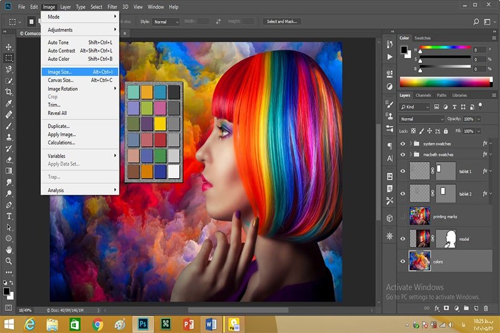Select the Brush tool
This screenshot has height=333, width=500.
8,126
